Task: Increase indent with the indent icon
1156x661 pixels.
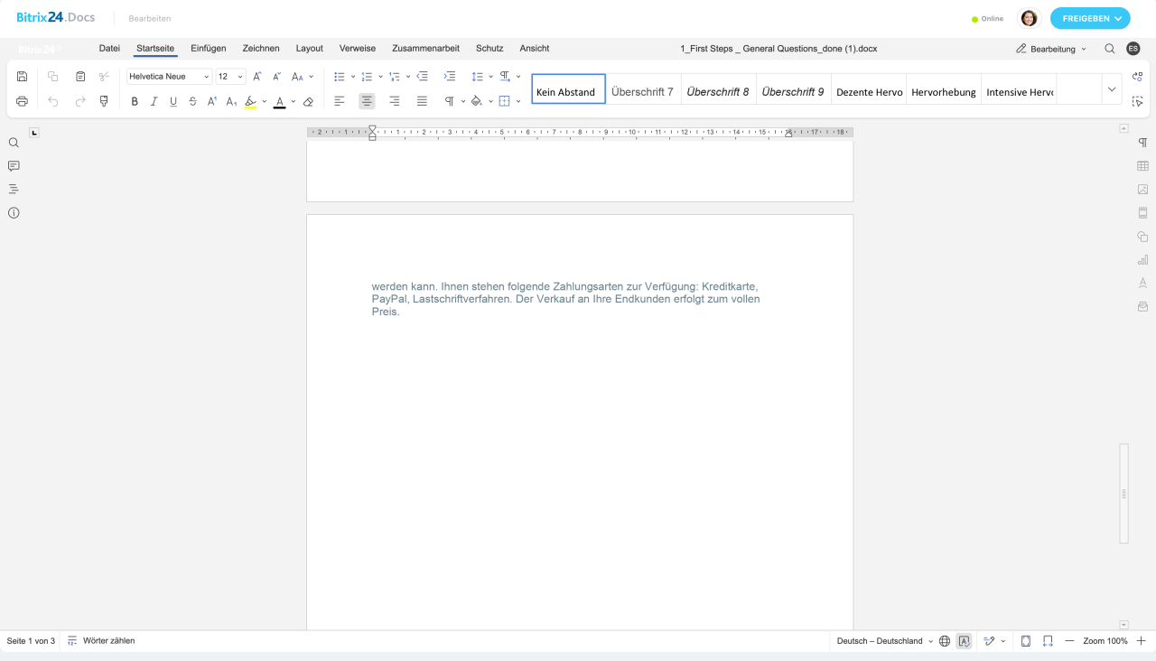Action: [450, 77]
